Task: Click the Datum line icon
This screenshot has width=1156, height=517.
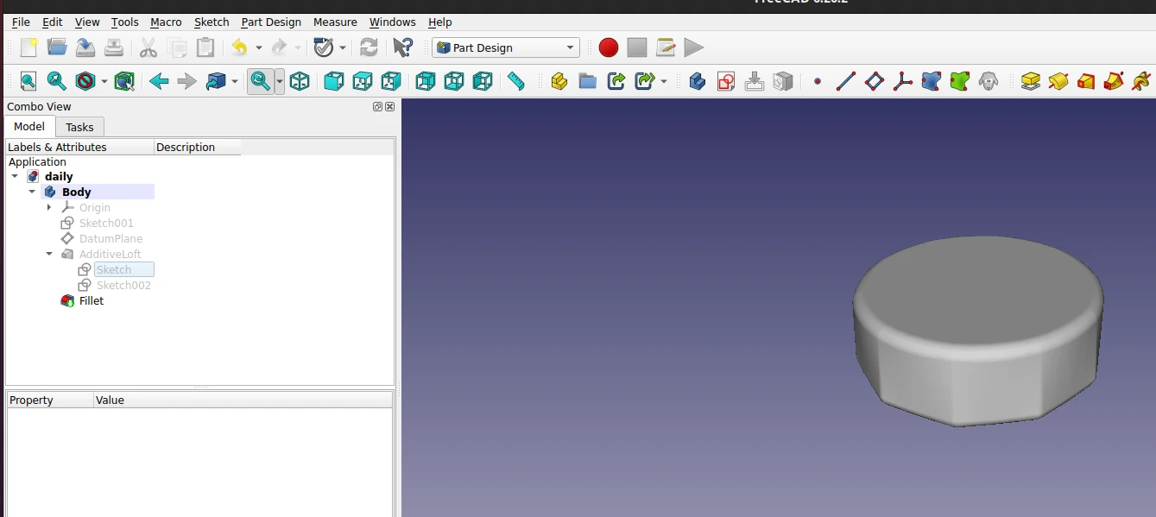Action: [x=846, y=81]
